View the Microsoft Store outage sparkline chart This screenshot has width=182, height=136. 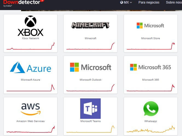pyautogui.click(x=151, y=46)
